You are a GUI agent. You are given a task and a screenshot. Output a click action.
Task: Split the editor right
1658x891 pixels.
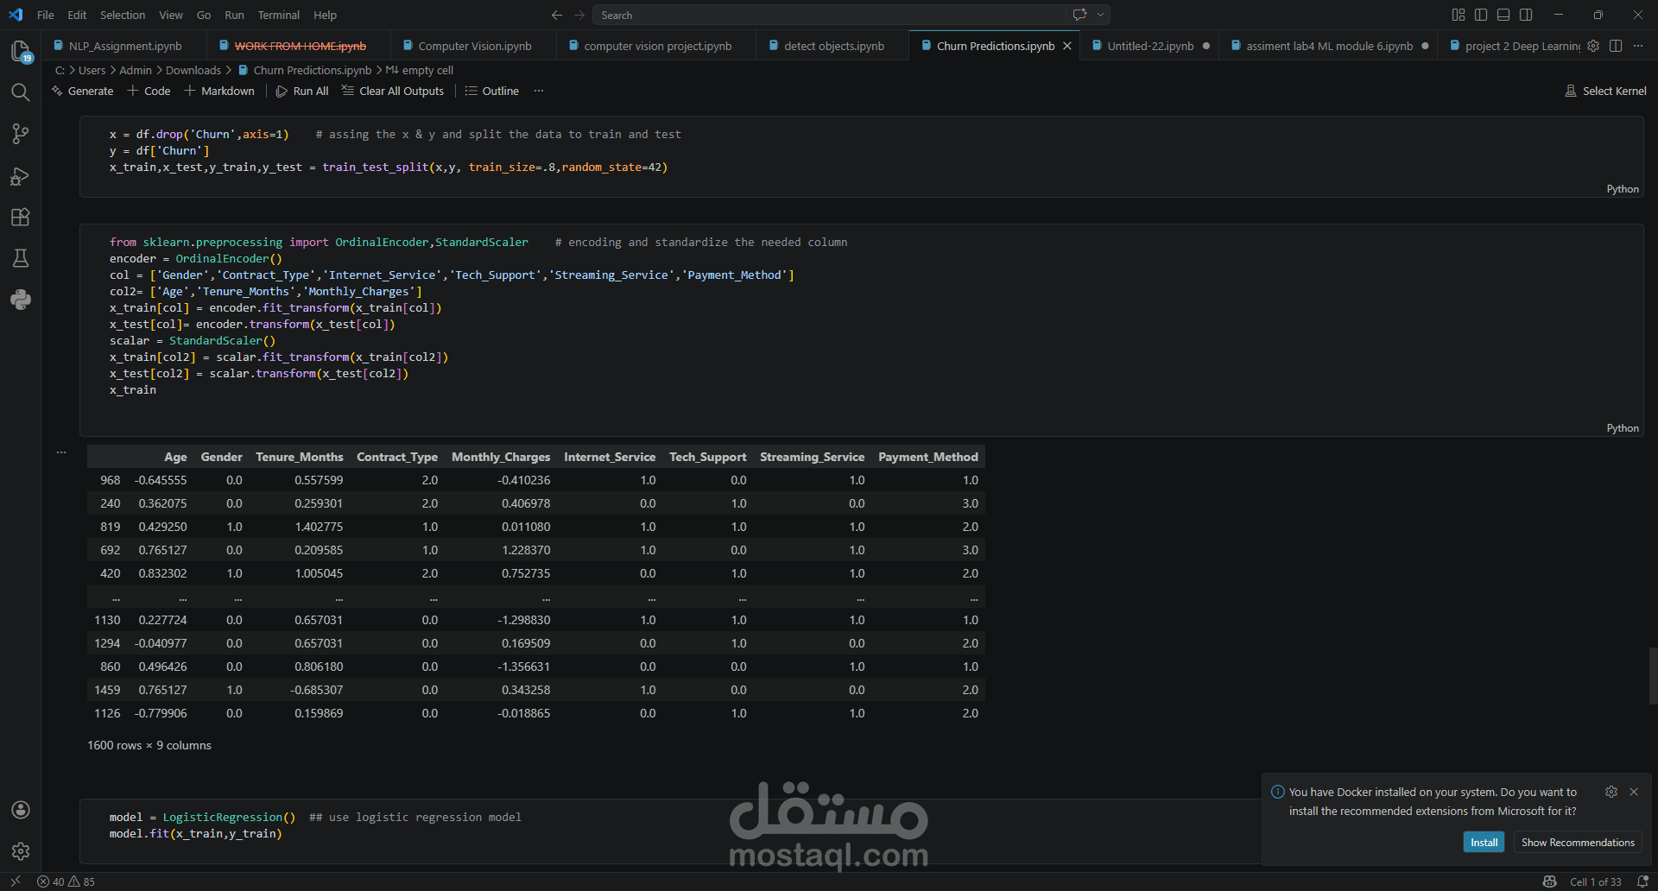(1616, 46)
